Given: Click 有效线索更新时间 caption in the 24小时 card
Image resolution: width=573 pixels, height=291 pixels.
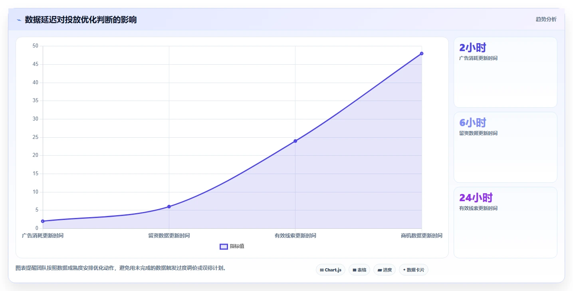Looking at the screenshot, I should (x=478, y=208).
